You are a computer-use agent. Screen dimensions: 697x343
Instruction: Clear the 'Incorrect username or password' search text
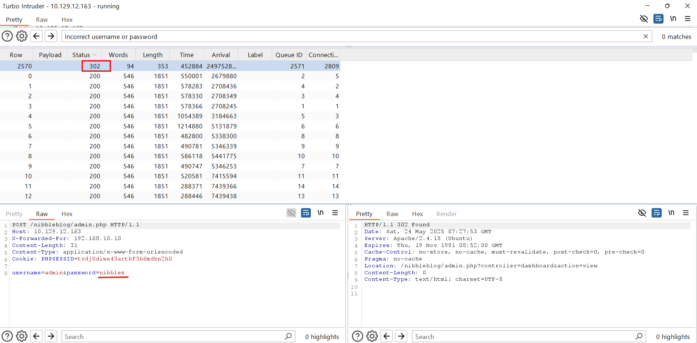click(x=645, y=36)
